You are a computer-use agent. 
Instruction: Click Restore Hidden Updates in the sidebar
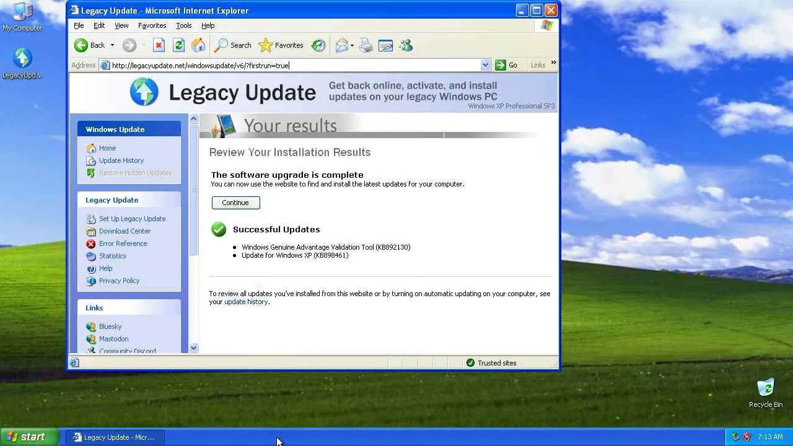135,173
